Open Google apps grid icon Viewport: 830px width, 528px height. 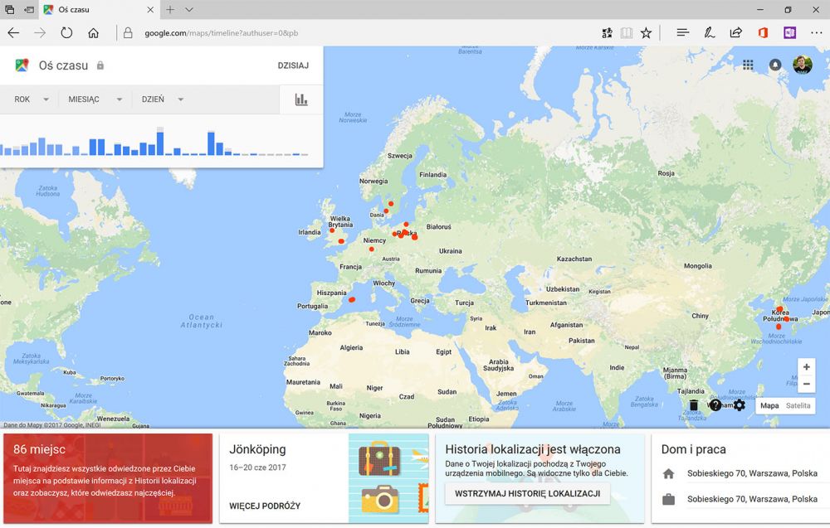[748, 65]
